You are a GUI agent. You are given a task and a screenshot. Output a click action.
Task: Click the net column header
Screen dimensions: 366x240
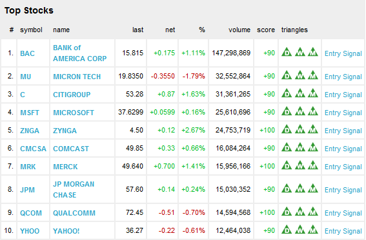170,30
